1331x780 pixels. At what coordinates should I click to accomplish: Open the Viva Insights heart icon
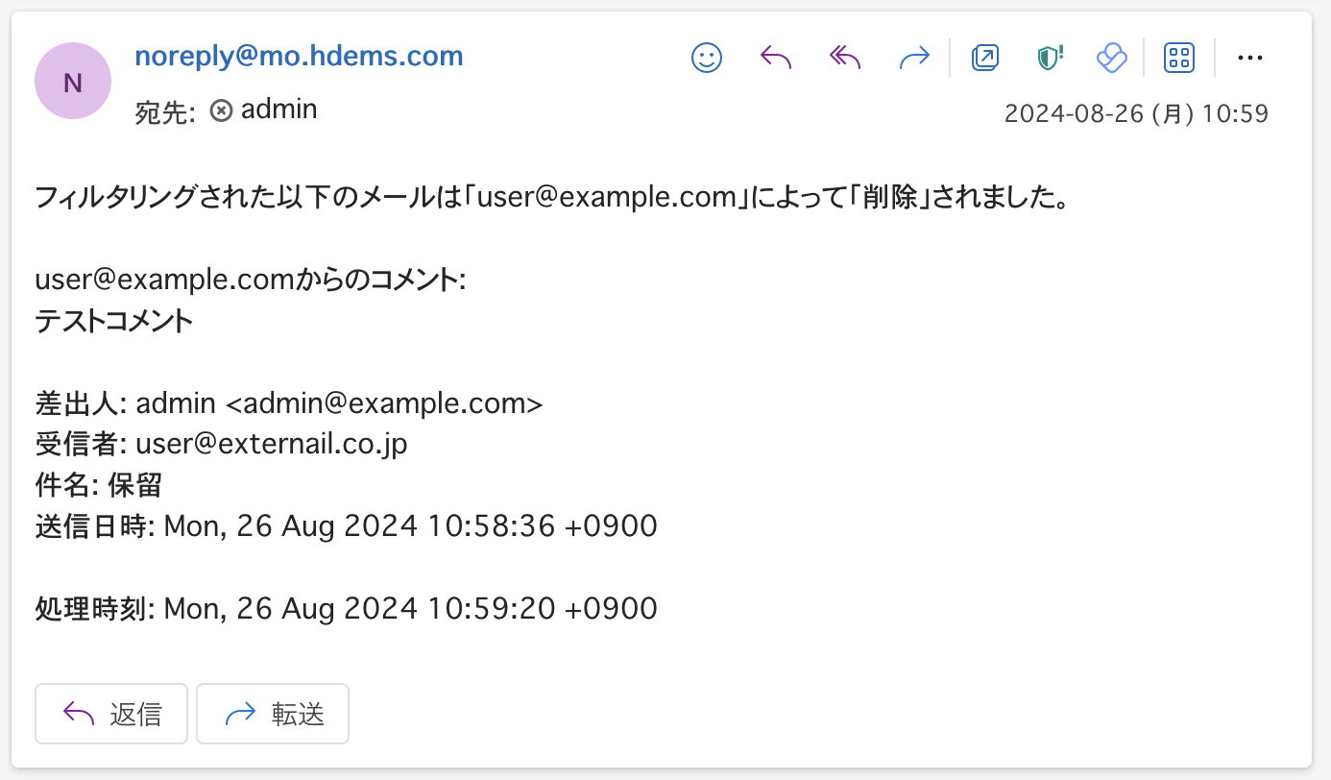(1111, 59)
